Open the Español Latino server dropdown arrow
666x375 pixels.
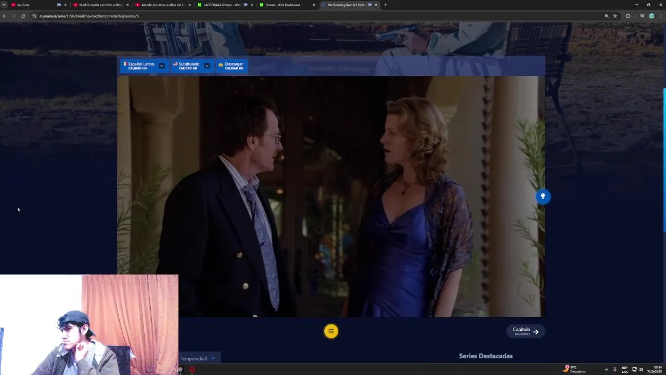coord(162,66)
